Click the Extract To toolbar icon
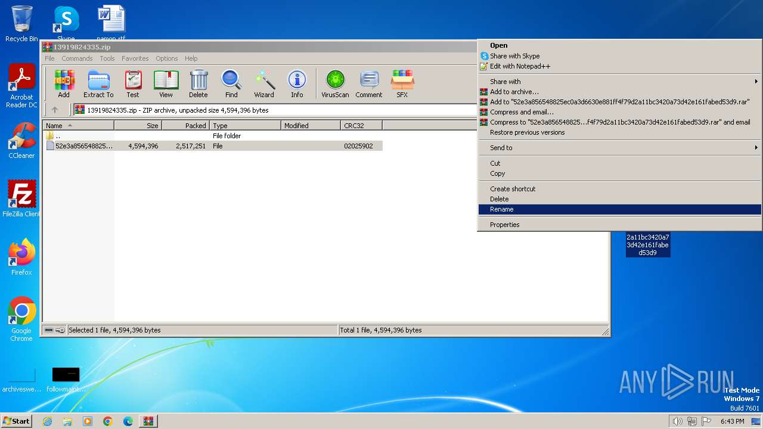 point(98,83)
